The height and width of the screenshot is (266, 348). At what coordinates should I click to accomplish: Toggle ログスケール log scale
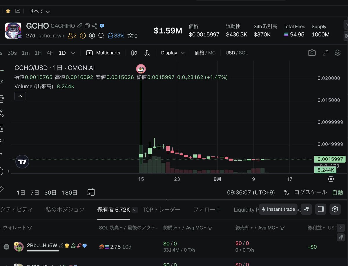click(310, 192)
